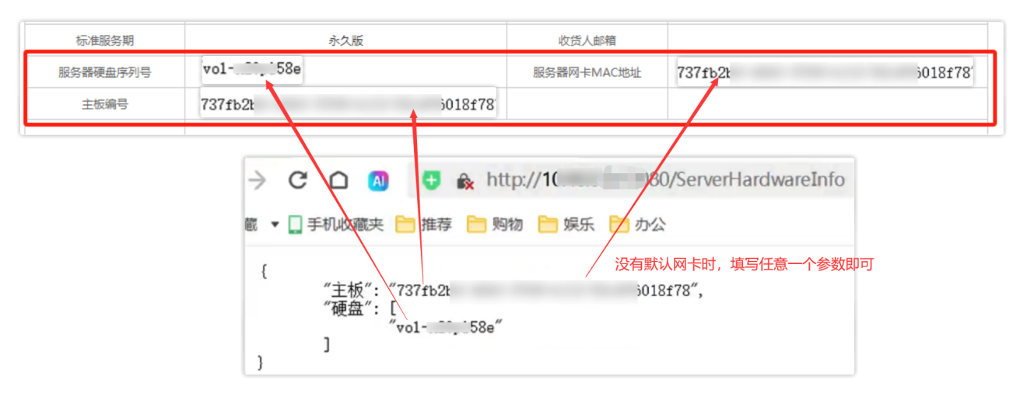Expand the bookmarks dropdown arrow

pos(274,225)
